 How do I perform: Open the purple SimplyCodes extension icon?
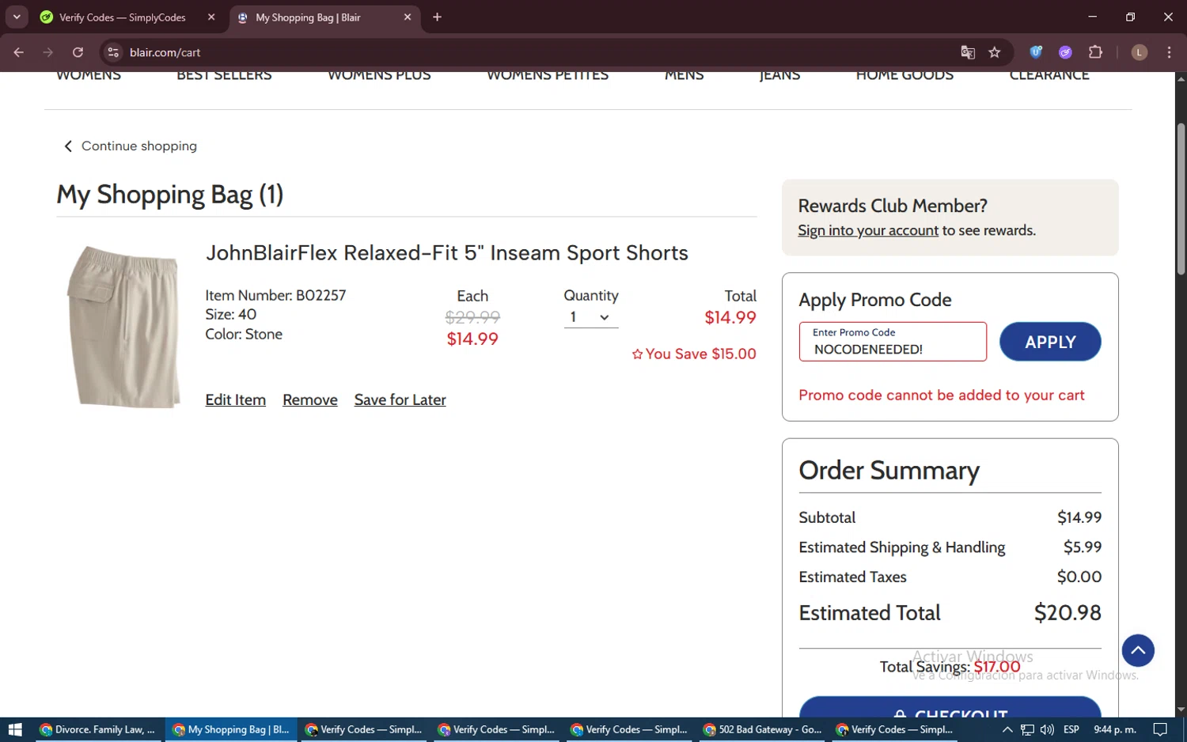[x=1065, y=52]
